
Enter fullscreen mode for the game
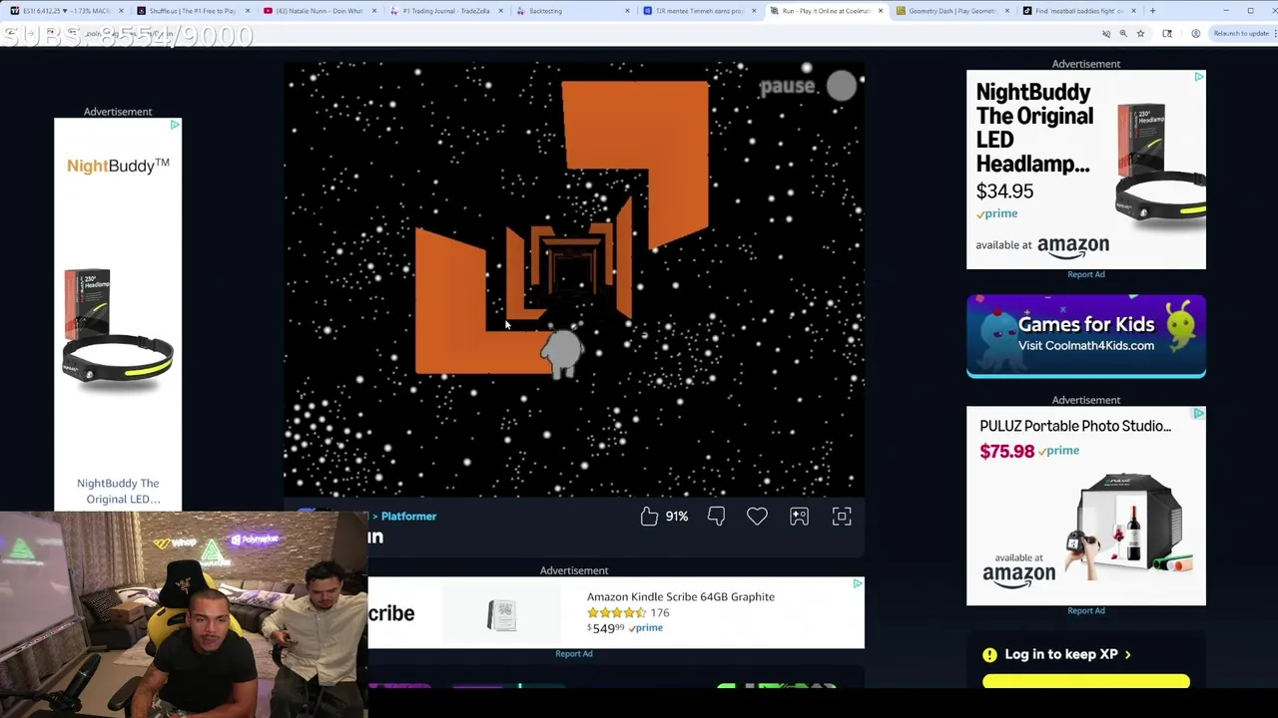[x=842, y=516]
